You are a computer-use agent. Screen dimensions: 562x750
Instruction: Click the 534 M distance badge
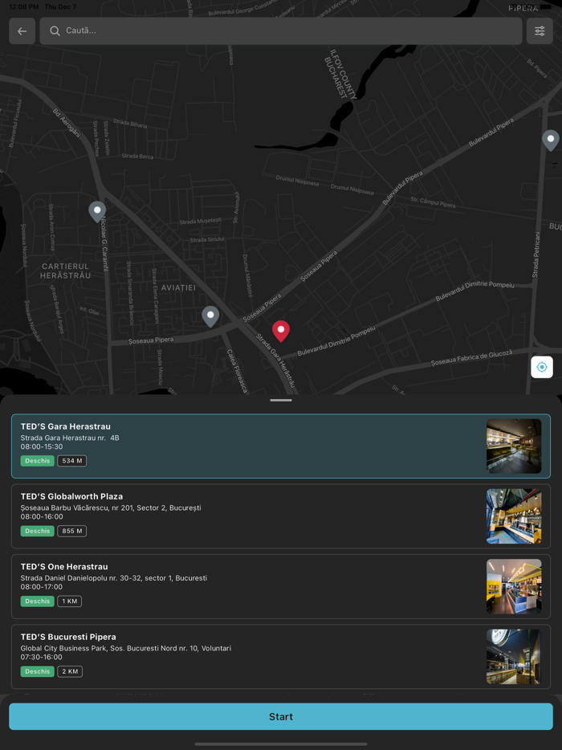(x=71, y=461)
